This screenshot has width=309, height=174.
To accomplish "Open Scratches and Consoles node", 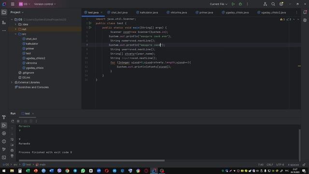I will (31, 87).
